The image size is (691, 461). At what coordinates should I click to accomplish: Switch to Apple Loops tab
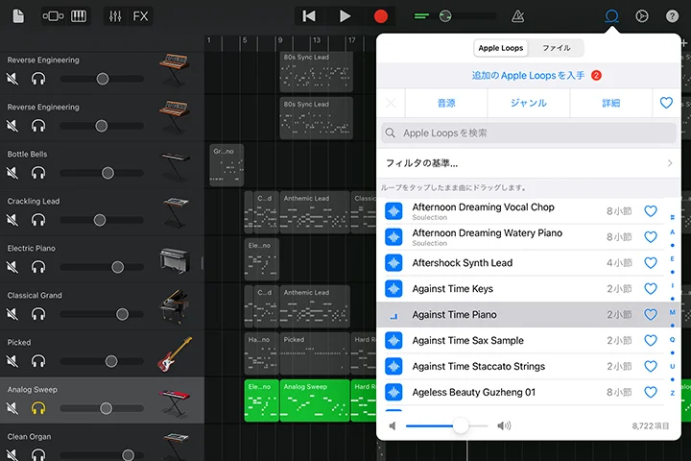(501, 48)
